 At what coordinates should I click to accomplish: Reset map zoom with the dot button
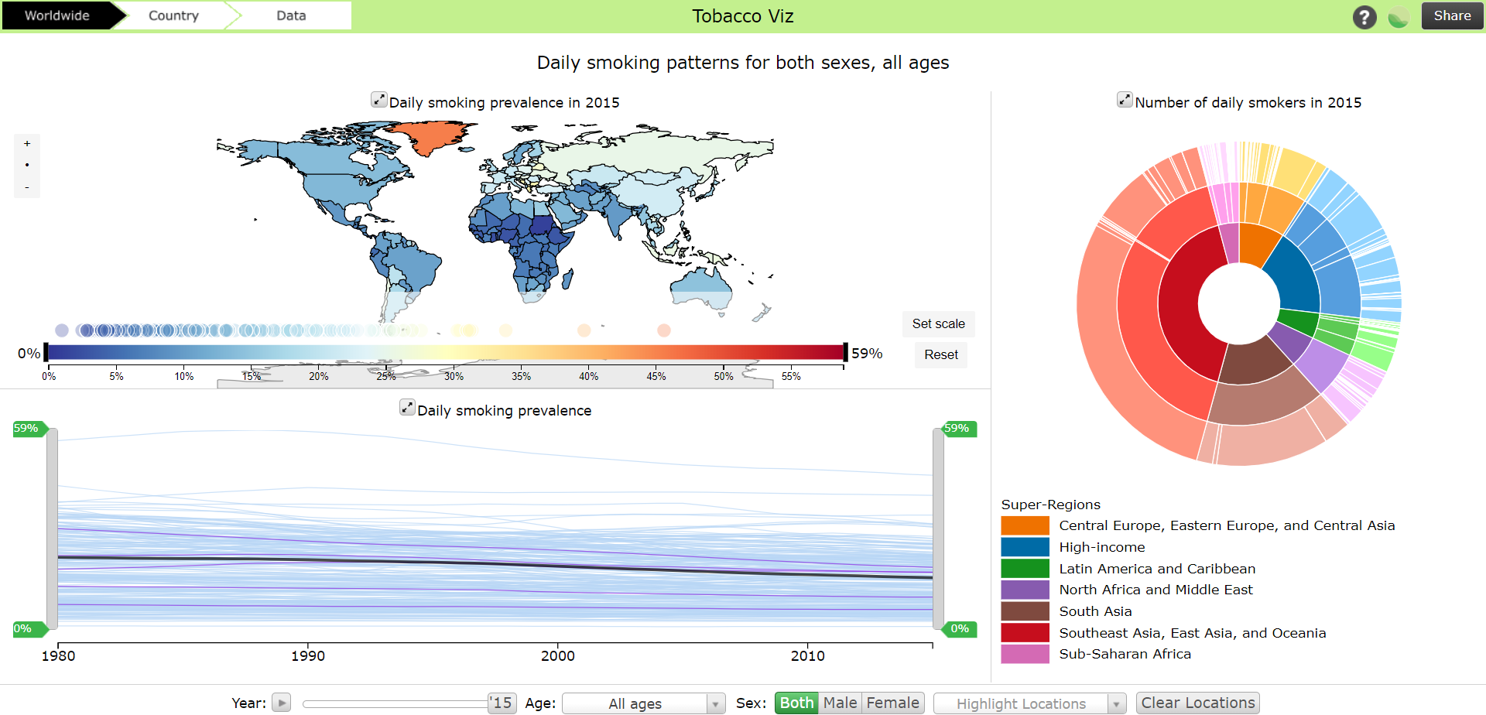pos(27,165)
